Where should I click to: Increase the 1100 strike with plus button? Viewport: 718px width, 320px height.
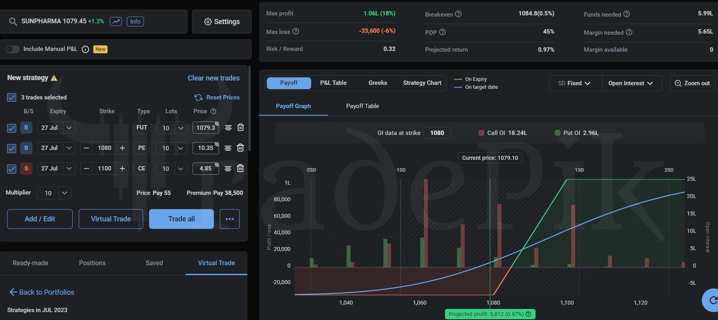pyautogui.click(x=123, y=168)
